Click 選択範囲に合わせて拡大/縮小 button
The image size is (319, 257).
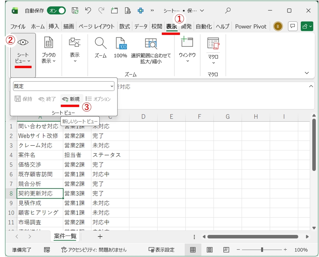151,51
